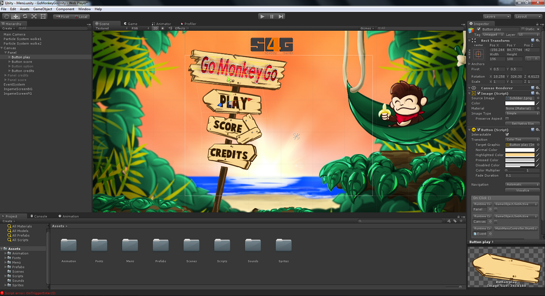The width and height of the screenshot is (545, 296).
Task: Select the Scale tool
Action: (34, 17)
